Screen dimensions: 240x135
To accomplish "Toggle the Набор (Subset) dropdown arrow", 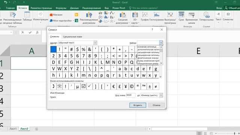I will click(x=161, y=43).
